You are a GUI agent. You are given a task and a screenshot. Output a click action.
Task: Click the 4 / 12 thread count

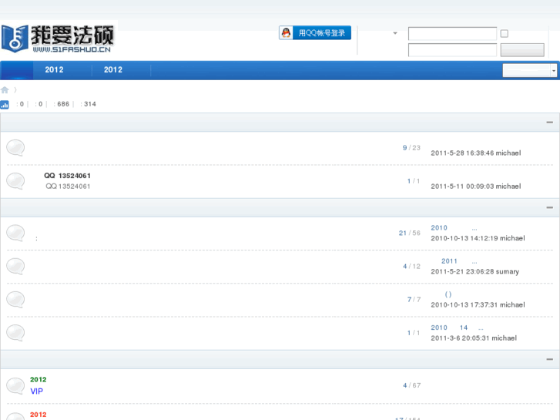tap(411, 267)
